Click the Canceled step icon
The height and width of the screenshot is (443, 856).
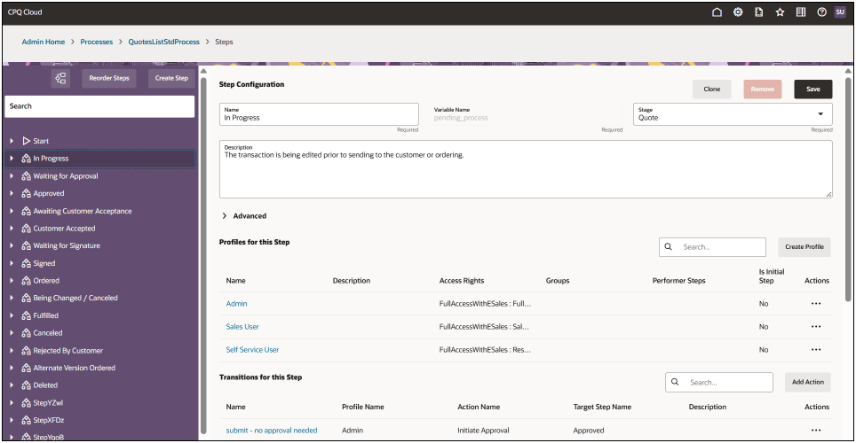pyautogui.click(x=27, y=333)
